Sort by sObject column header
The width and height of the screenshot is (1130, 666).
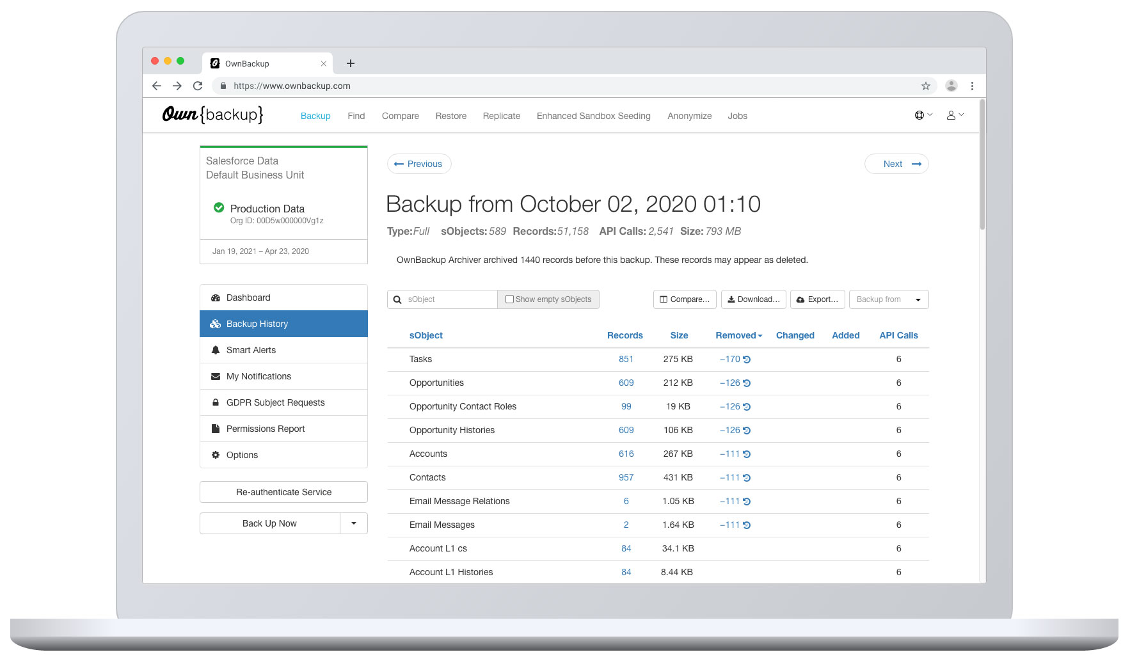point(426,335)
